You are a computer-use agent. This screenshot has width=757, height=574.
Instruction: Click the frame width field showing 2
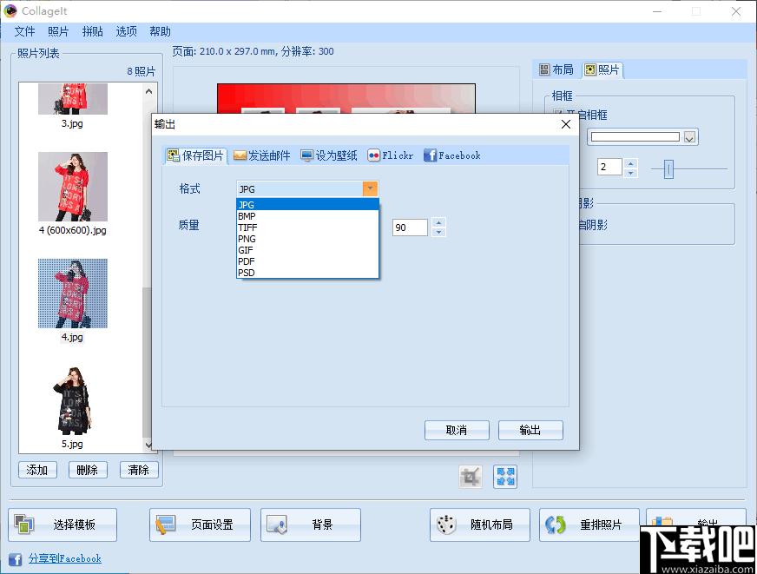[609, 167]
